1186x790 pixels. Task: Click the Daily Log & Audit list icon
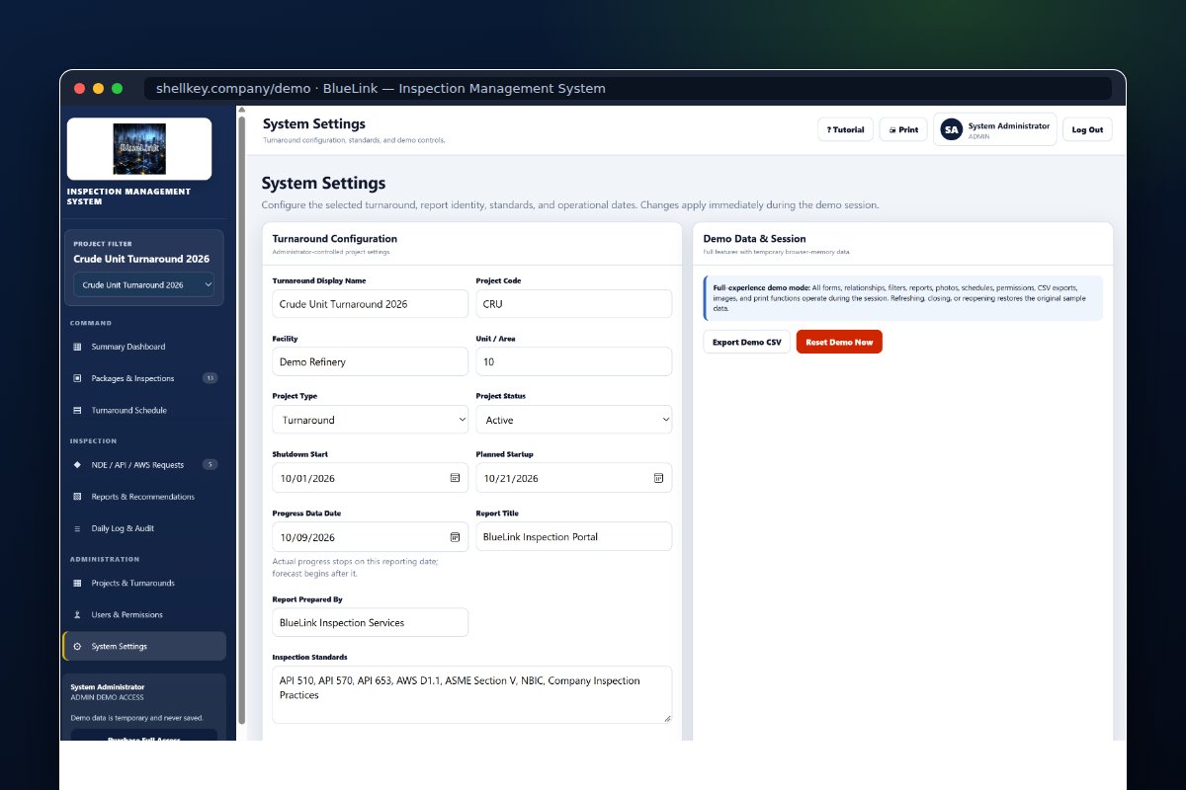point(78,528)
